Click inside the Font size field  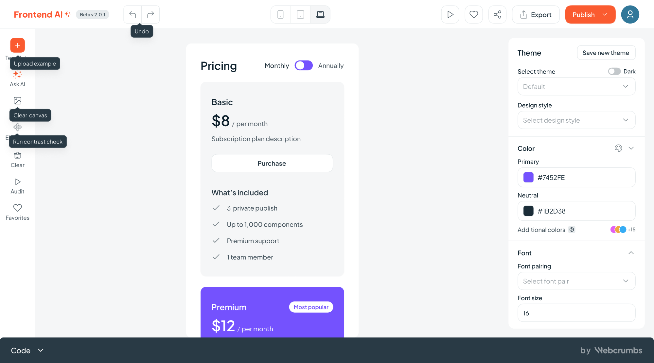click(x=576, y=313)
